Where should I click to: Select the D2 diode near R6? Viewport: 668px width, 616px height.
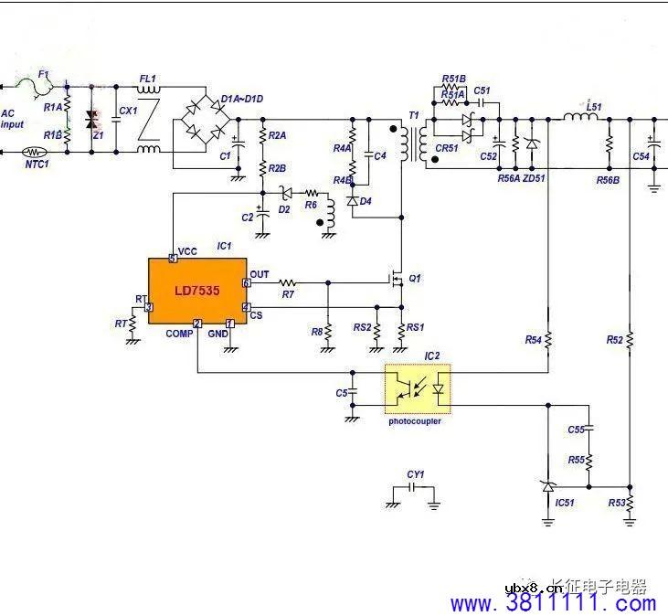click(285, 193)
